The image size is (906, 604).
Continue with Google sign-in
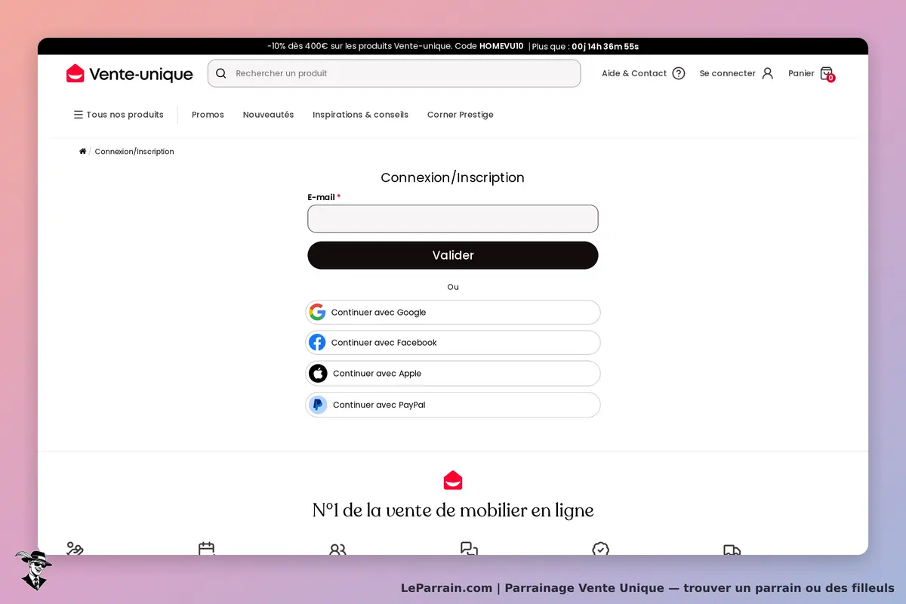point(453,312)
